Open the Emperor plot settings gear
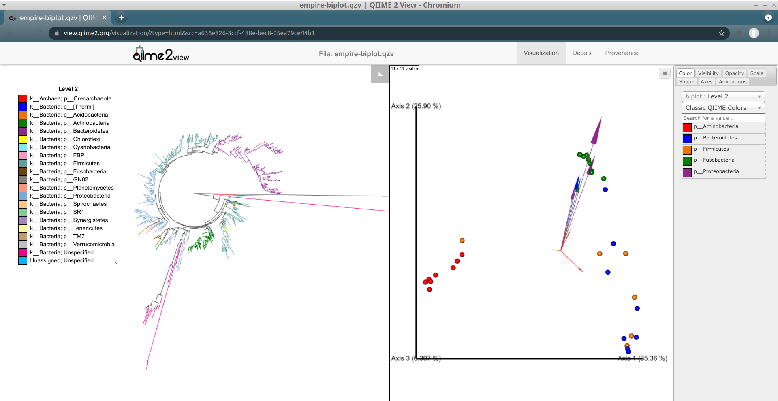 [665, 73]
